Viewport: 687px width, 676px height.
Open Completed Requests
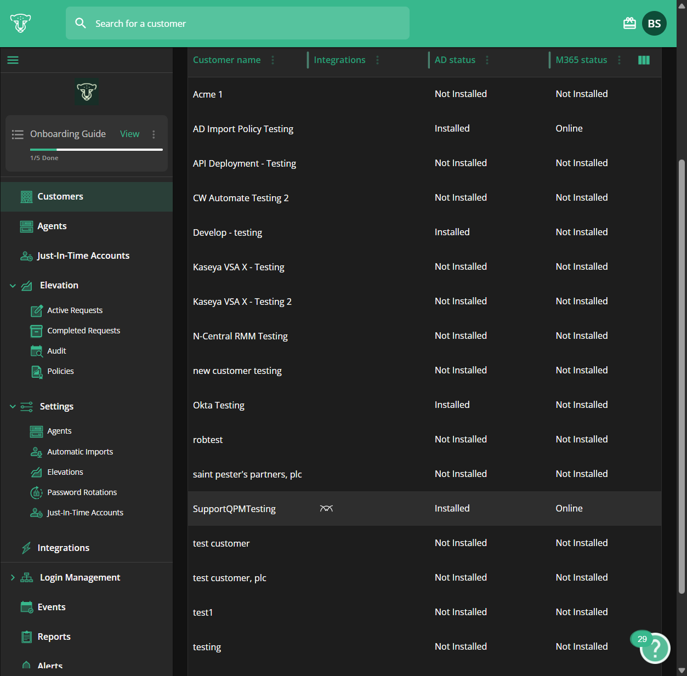click(84, 331)
